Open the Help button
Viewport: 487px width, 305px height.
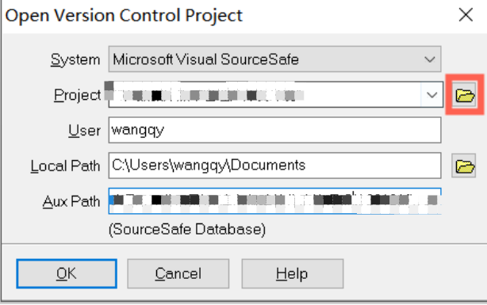click(x=292, y=273)
